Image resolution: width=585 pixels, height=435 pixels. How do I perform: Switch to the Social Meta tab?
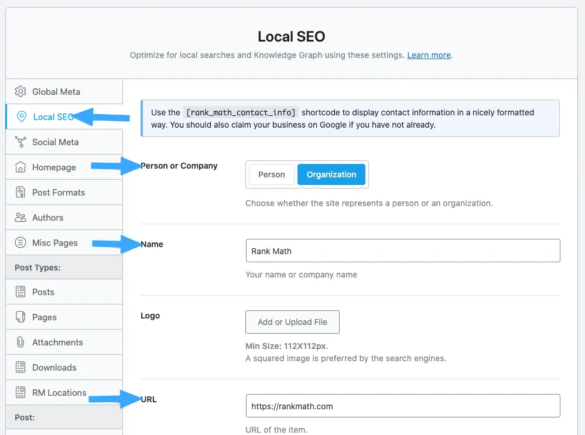tap(64, 142)
